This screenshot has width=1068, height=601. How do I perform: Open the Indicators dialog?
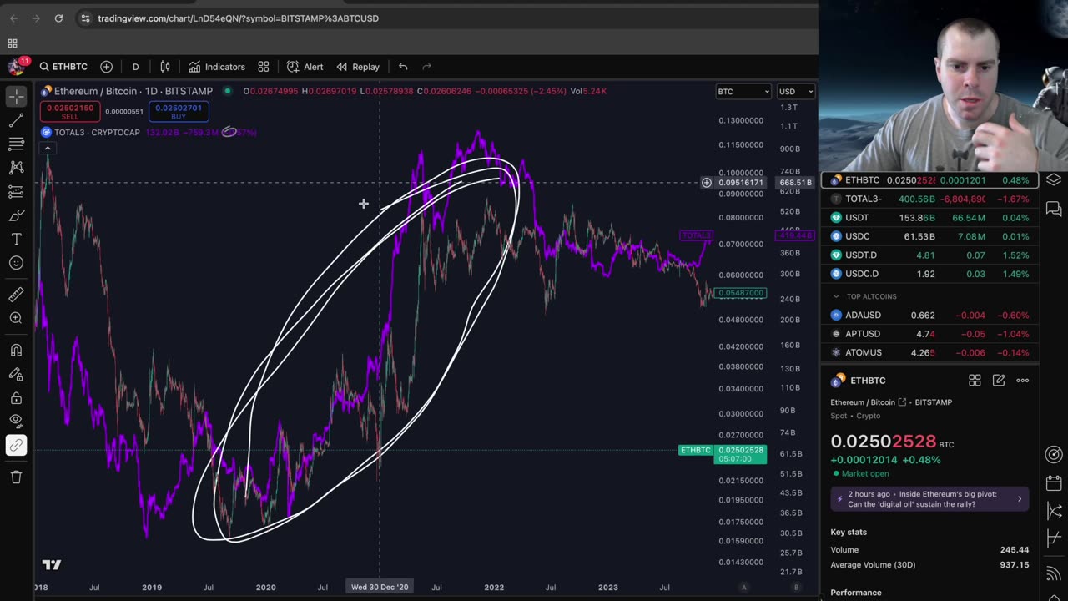point(217,67)
